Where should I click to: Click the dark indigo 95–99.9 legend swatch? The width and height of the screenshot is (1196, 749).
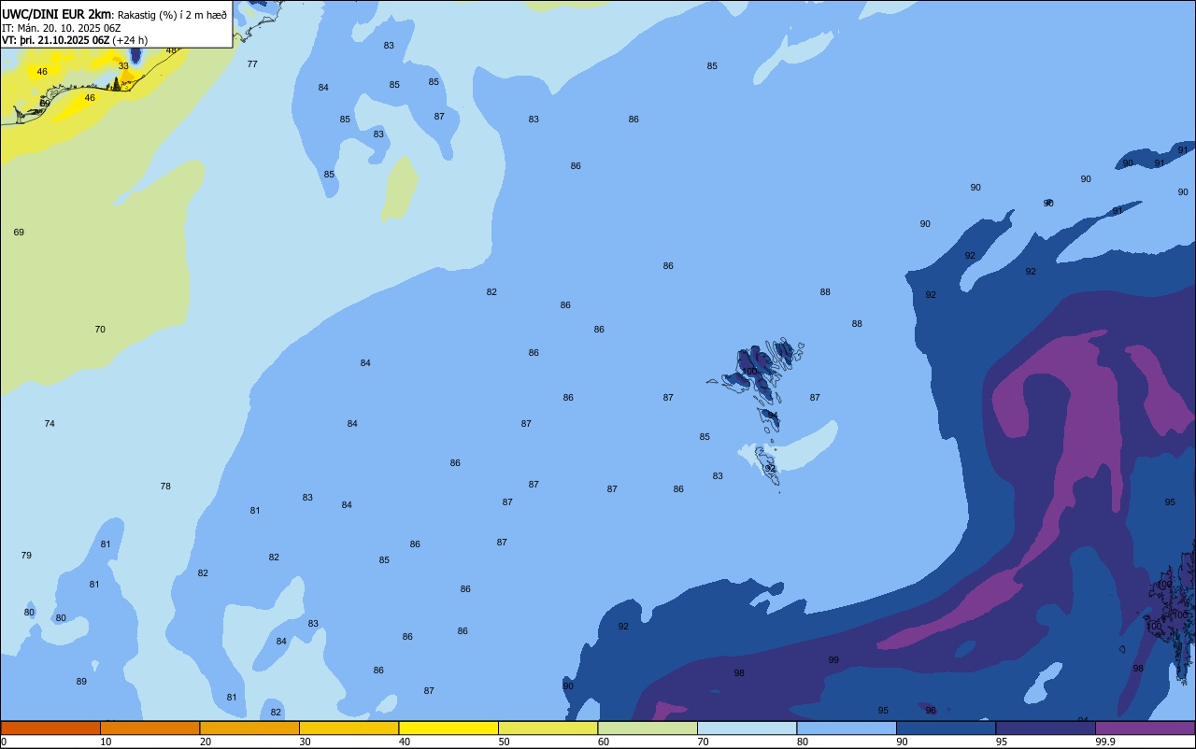click(1046, 728)
